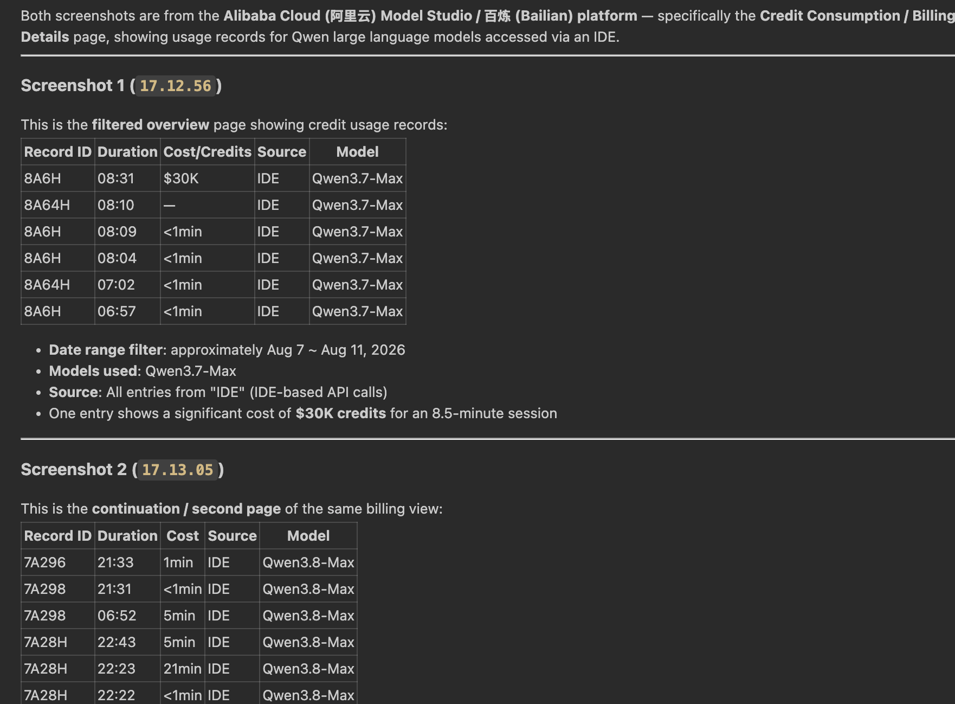The height and width of the screenshot is (704, 955).
Task: Click "Source" header in the Screenshot 1 table
Action: (282, 152)
